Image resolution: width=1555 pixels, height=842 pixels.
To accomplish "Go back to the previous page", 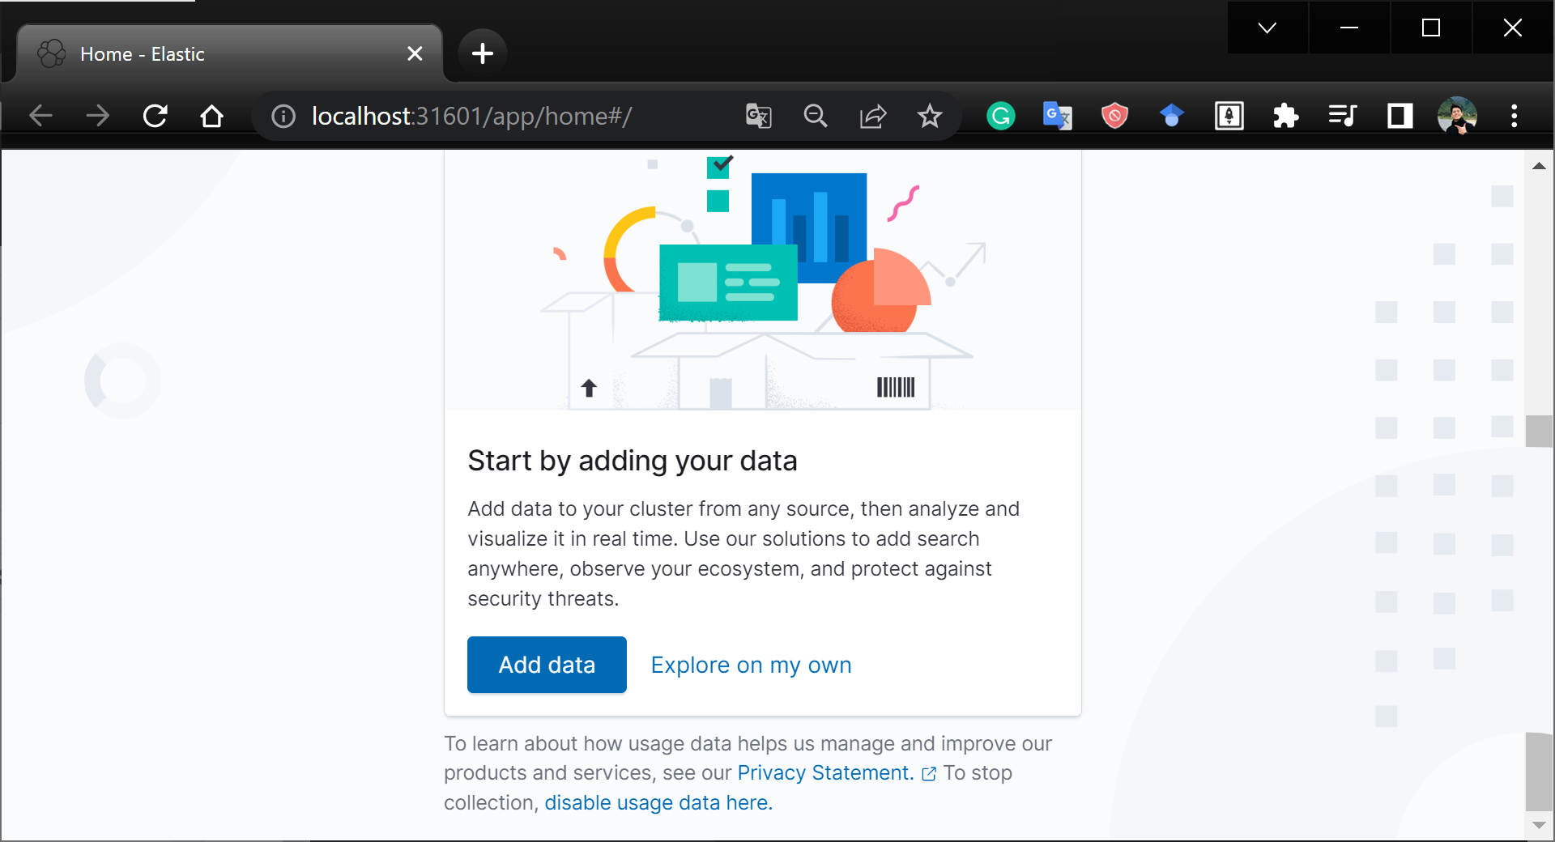I will pyautogui.click(x=40, y=116).
